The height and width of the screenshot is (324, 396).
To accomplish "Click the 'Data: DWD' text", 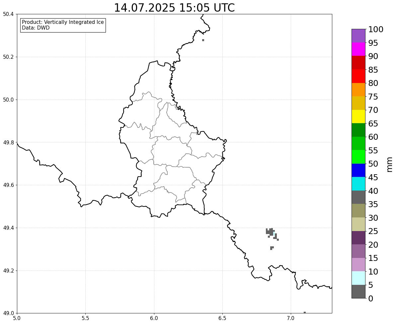I will (36, 28).
